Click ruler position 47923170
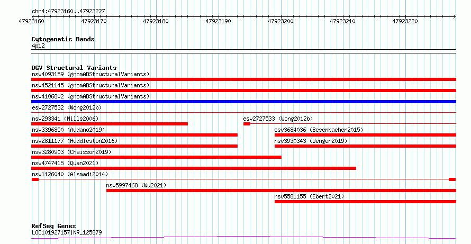The image size is (471, 244). point(94,21)
